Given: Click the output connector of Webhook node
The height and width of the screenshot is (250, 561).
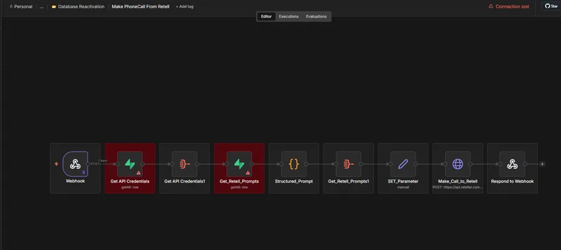Looking at the screenshot, I should (x=88, y=164).
